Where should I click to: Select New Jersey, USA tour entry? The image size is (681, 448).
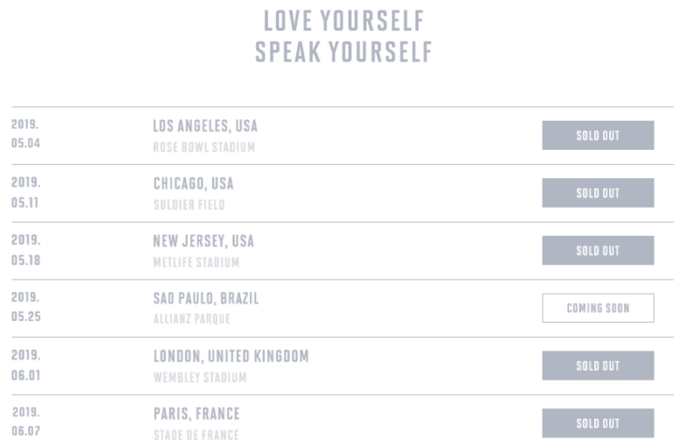pos(203,240)
